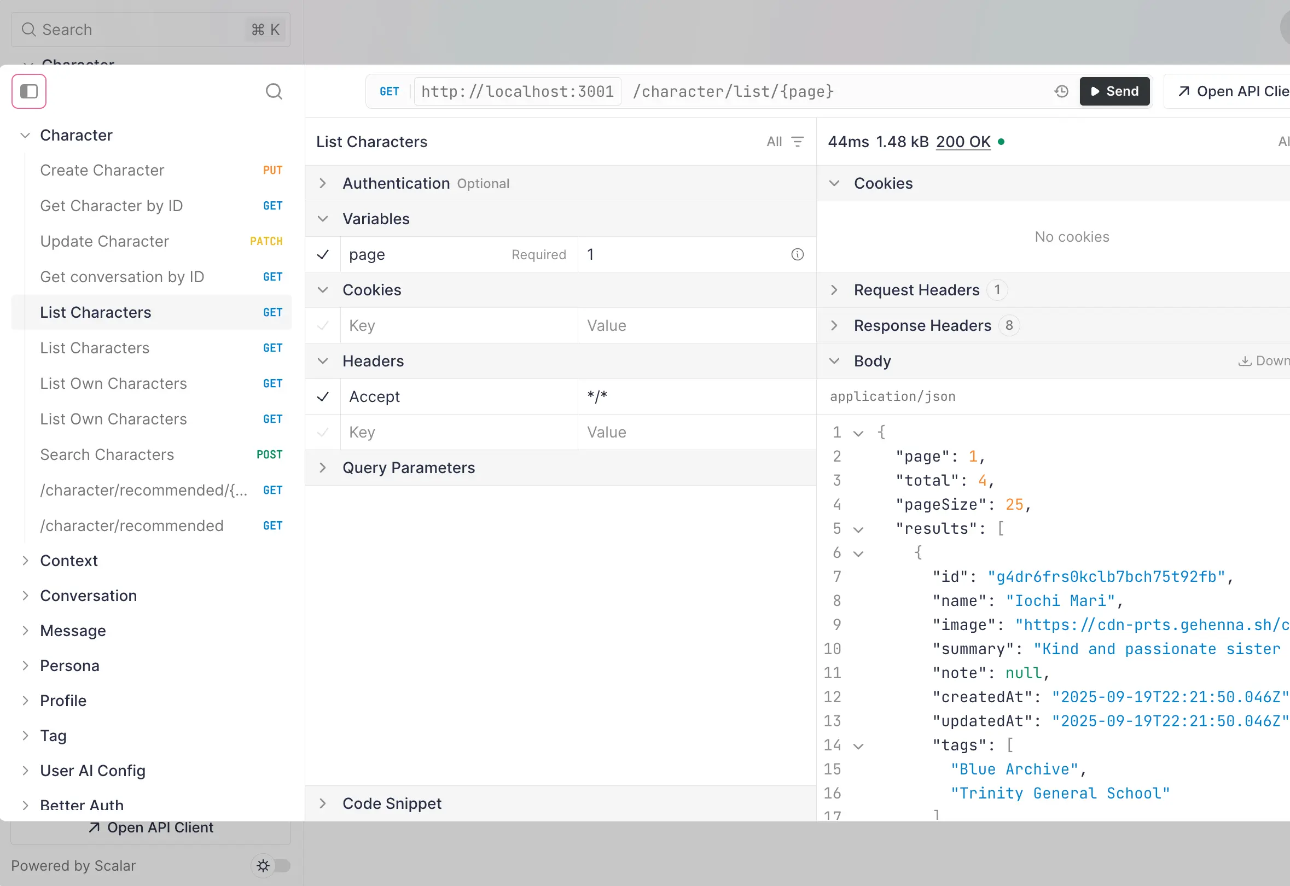
Task: Click the theme sun icon near Powered by Scalar
Action: (262, 865)
